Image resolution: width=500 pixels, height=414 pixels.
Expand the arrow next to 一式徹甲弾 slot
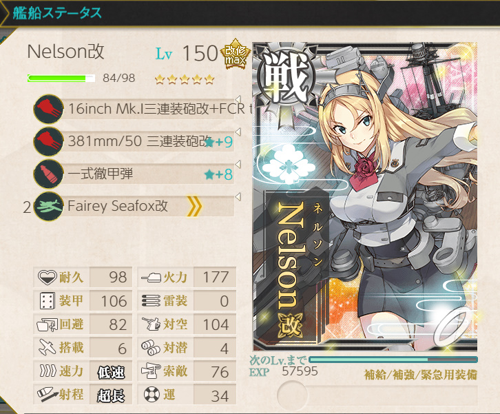click(x=238, y=164)
